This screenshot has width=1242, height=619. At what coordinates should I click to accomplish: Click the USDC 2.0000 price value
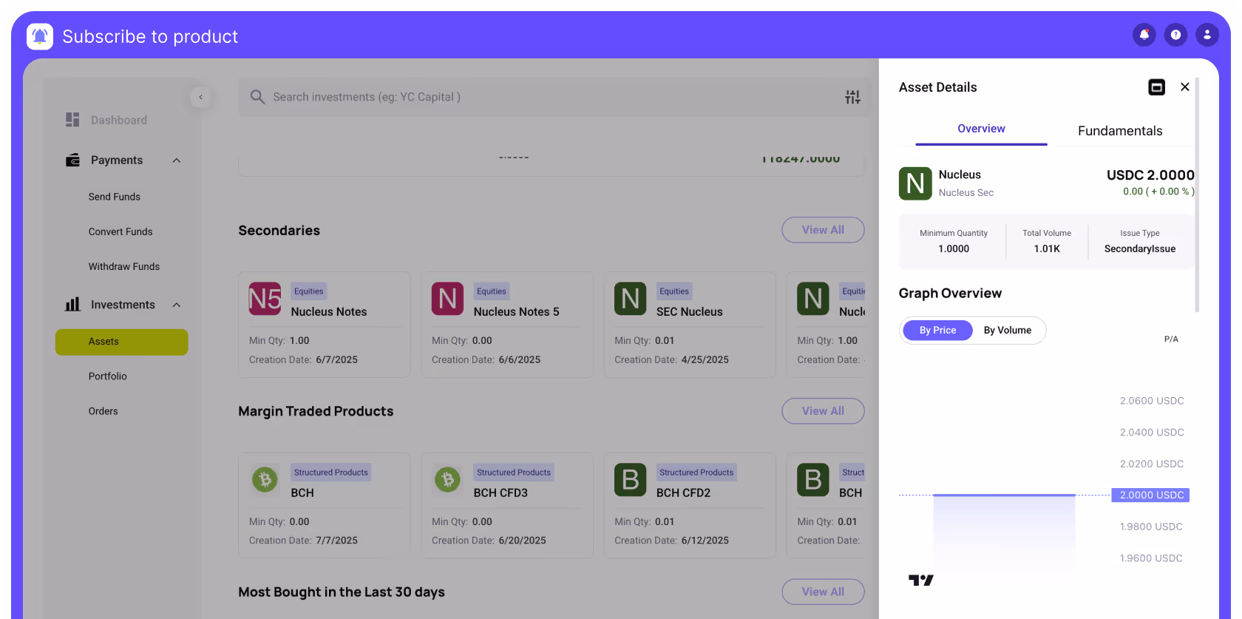(1150, 175)
